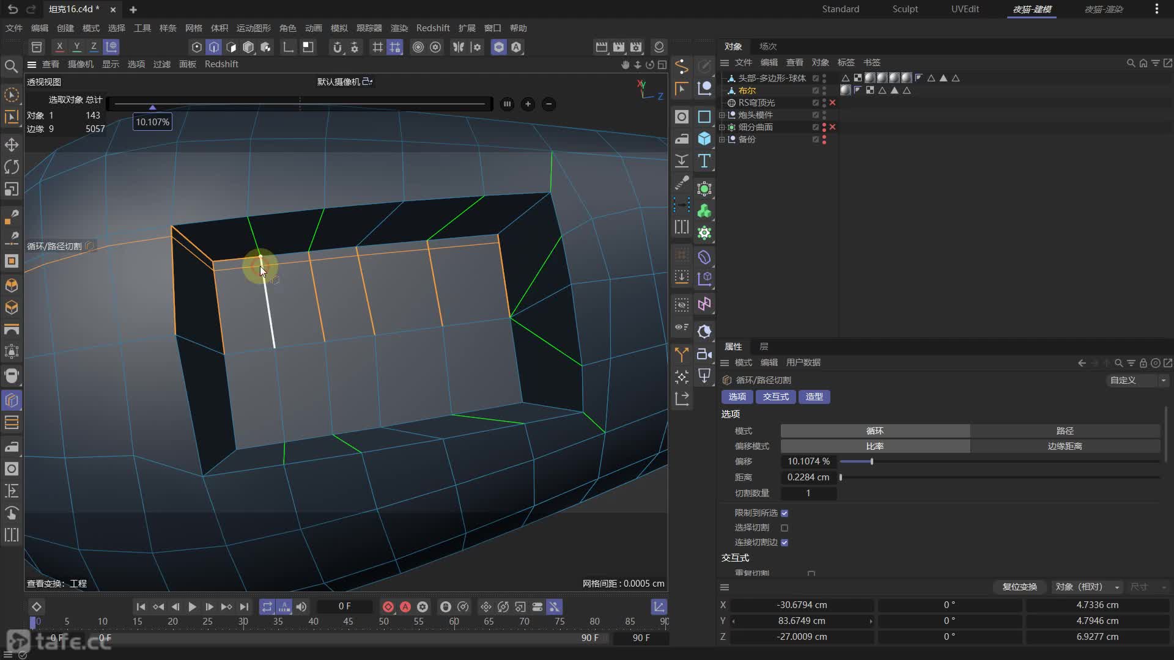Play the timeline animation
This screenshot has height=660, width=1174.
coord(192,607)
